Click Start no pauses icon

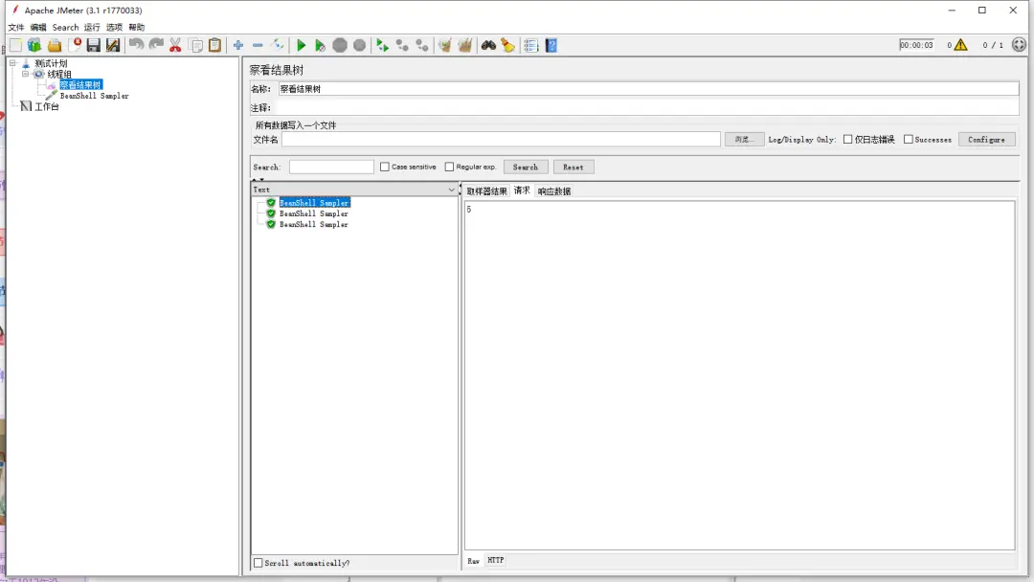pyautogui.click(x=320, y=45)
